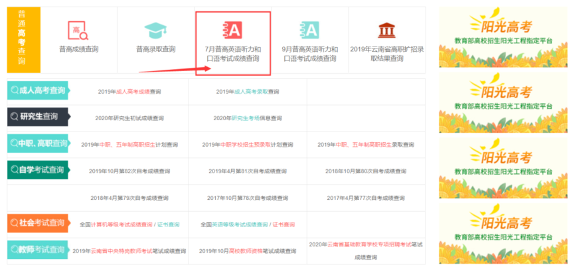
Task: Select the teal 9月普高英语听力 notebook icon
Action: click(309, 30)
